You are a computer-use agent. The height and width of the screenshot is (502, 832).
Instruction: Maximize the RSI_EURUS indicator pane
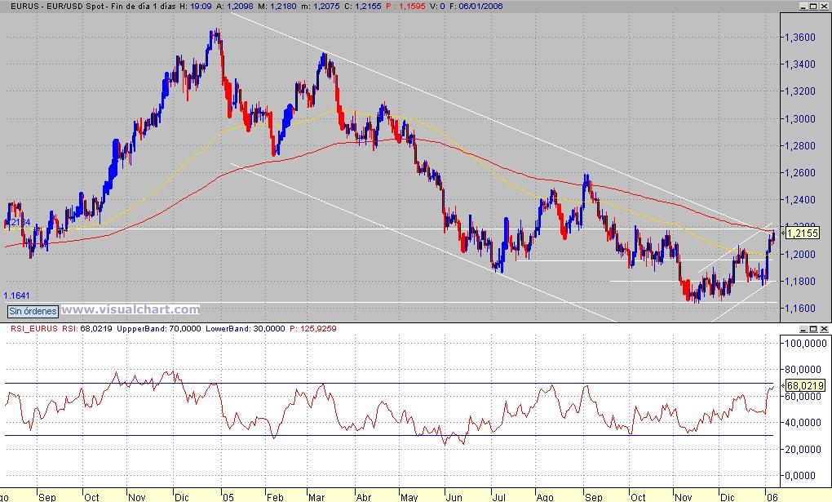point(814,329)
